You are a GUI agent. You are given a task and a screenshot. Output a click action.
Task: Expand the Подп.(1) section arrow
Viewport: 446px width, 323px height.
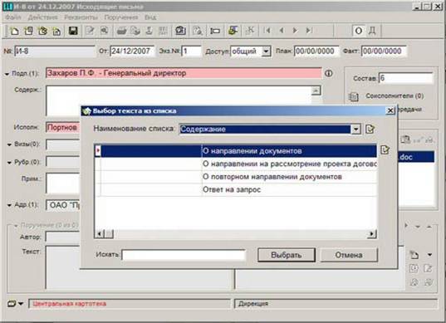click(x=7, y=74)
